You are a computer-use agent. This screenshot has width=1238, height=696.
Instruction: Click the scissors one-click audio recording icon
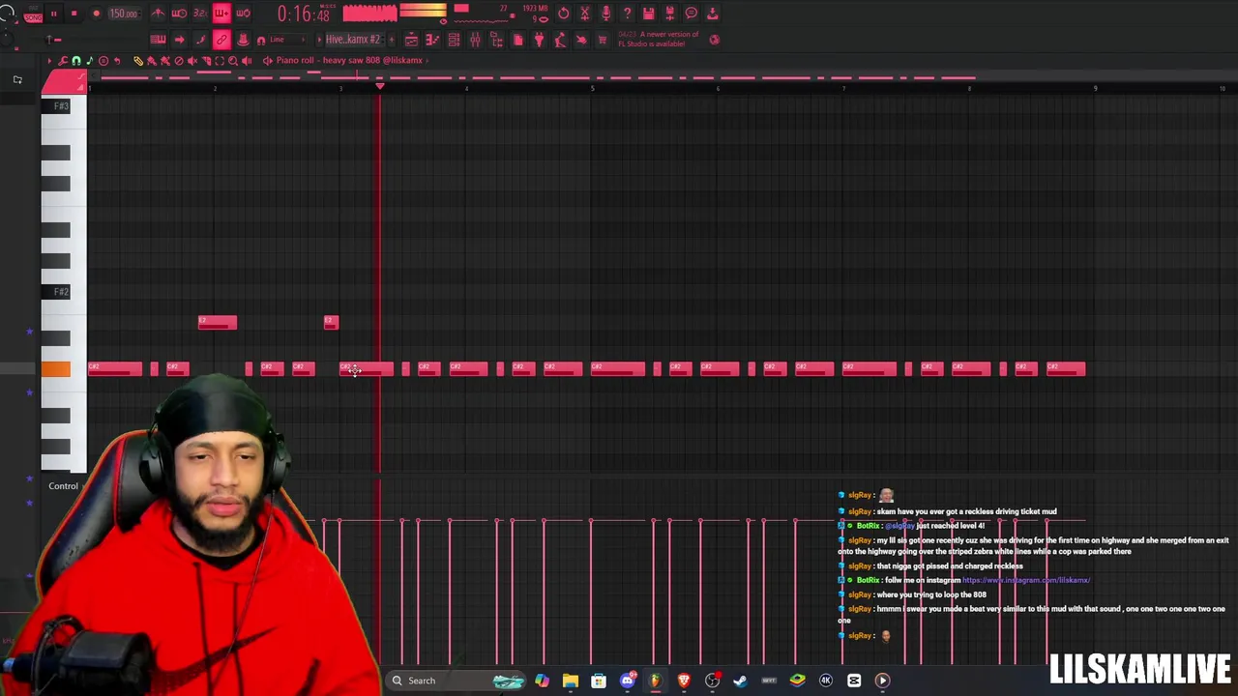(x=584, y=14)
